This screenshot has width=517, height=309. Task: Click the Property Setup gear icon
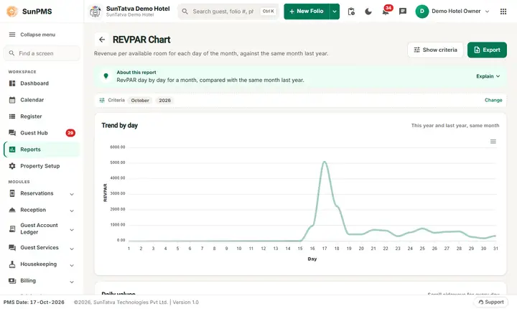tap(12, 166)
